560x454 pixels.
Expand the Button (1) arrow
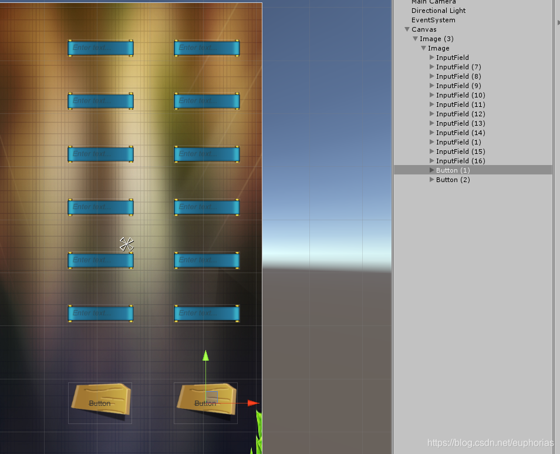[x=432, y=170]
